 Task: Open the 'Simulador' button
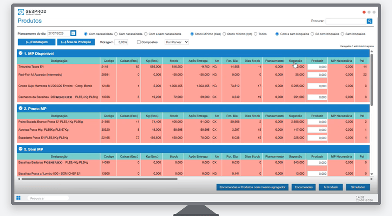[358, 187]
